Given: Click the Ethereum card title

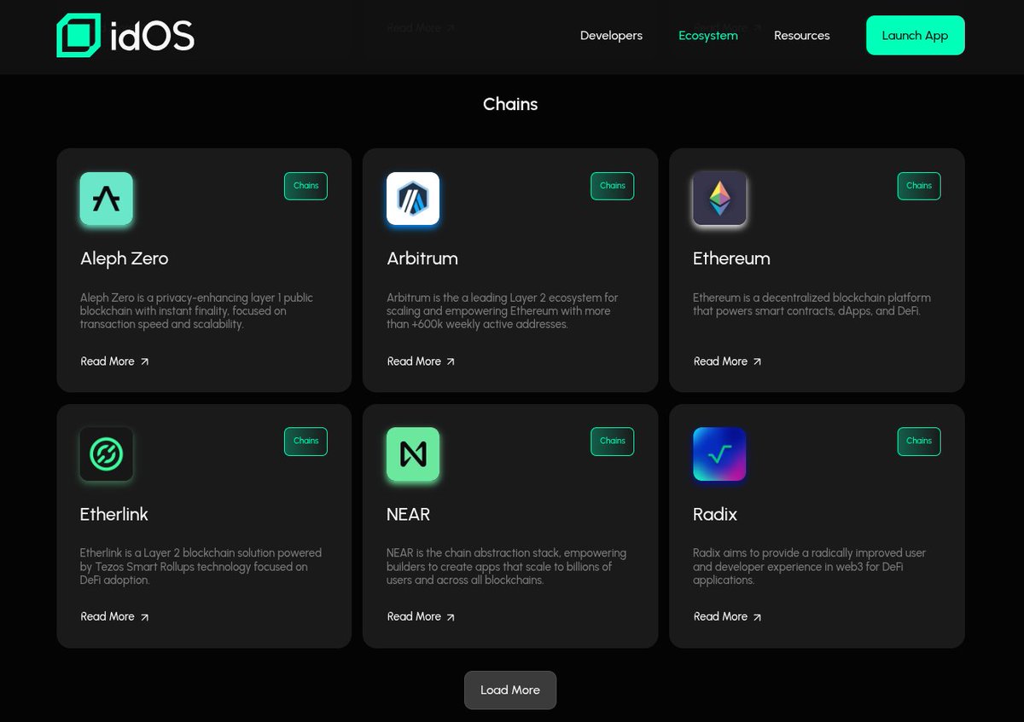Looking at the screenshot, I should click(731, 259).
